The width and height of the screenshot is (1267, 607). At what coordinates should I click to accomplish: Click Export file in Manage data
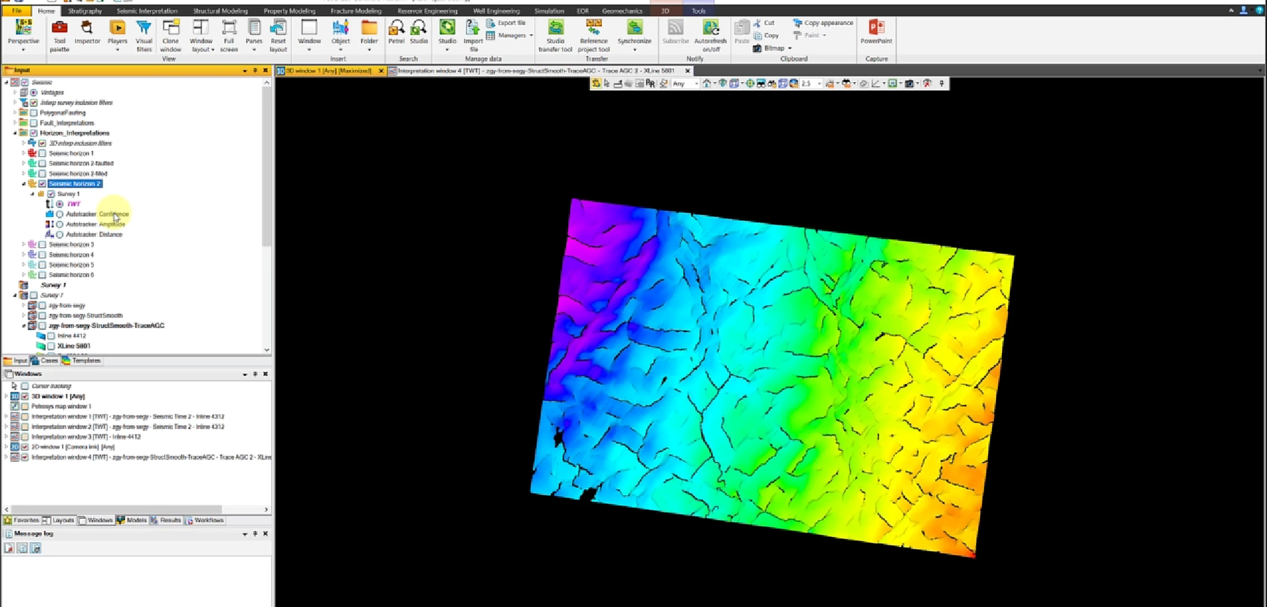pos(505,23)
